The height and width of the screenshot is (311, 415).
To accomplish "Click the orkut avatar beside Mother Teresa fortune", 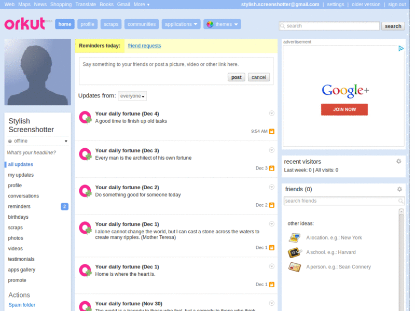I will [x=85, y=228].
